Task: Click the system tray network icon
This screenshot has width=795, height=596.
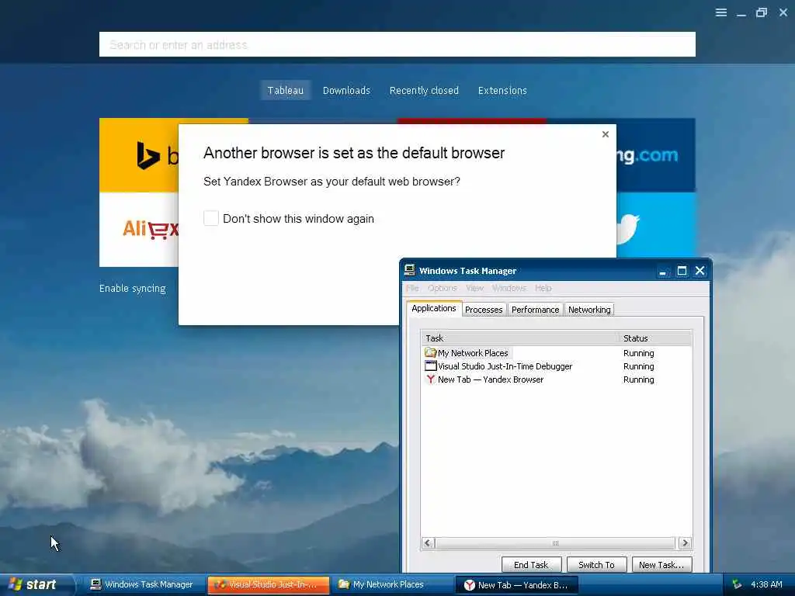Action: [x=737, y=584]
